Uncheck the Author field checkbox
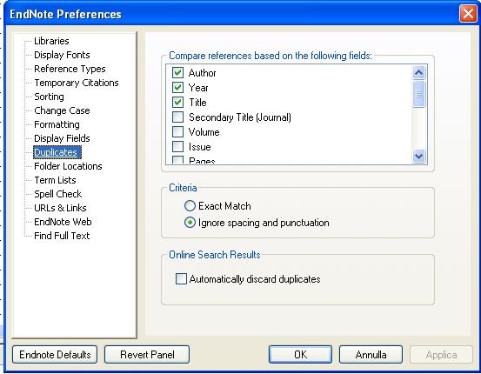 click(178, 73)
